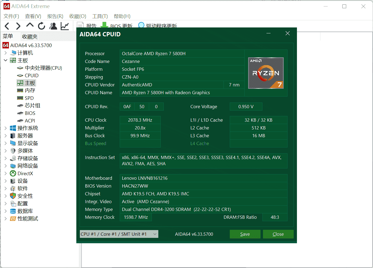The image size is (373, 268).
Task: Click the 0.950 V Core Voltage value
Action: click(246, 107)
